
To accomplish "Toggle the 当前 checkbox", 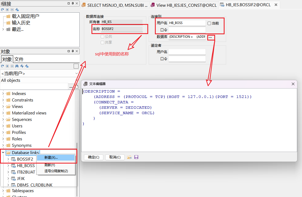I will click(x=209, y=23).
